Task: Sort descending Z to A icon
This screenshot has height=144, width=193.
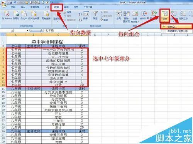Action: 80,20
